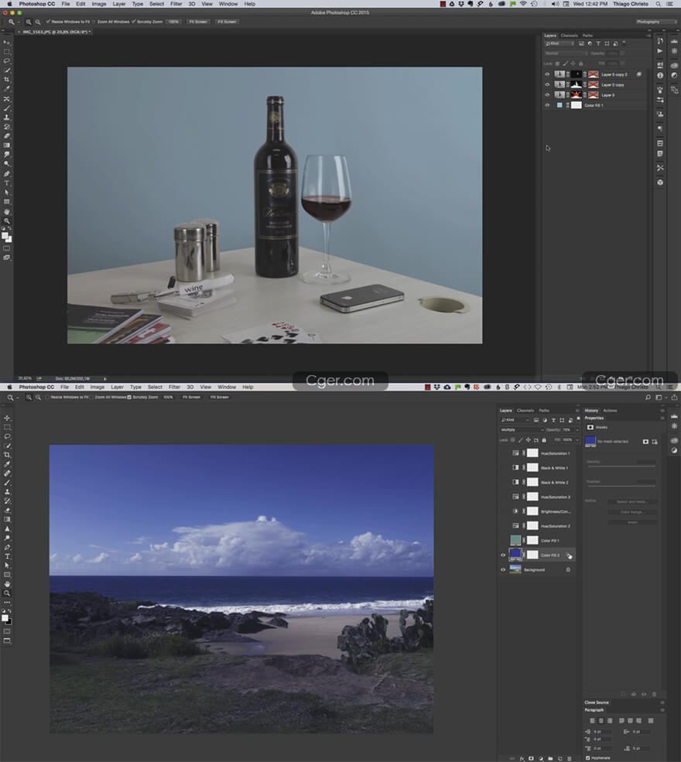Hide Color Fill 2 layer in bottom window
681x762 pixels.
[503, 555]
